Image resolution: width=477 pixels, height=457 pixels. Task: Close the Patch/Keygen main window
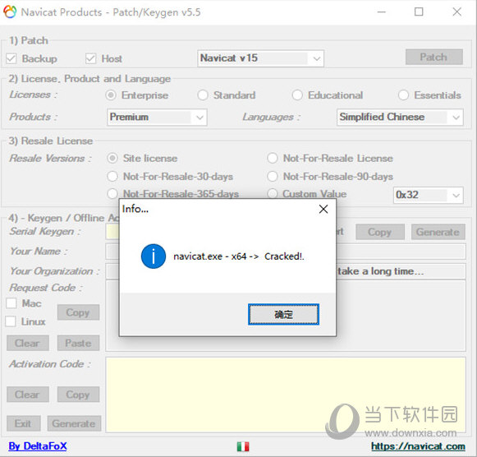[457, 12]
